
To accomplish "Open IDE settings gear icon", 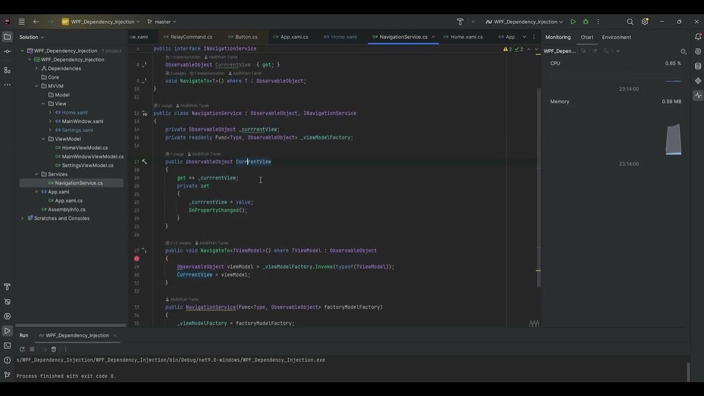I will tap(645, 21).
